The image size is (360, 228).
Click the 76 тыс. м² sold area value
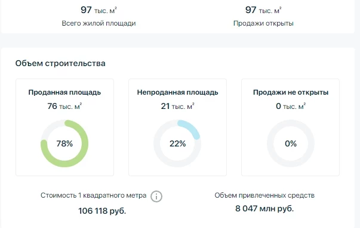(x=64, y=106)
